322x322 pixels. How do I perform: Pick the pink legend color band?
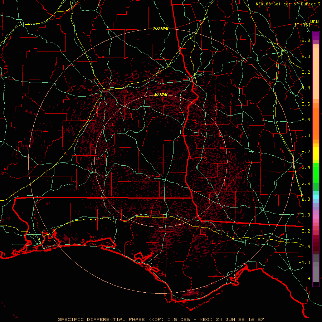tap(316, 217)
